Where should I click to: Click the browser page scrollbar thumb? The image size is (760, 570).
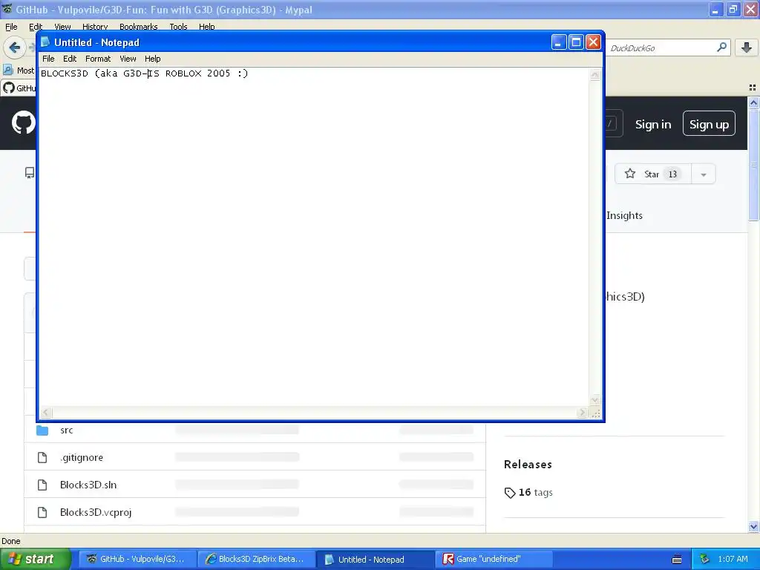click(x=753, y=165)
